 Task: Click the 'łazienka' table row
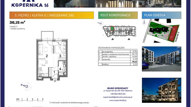[x=118, y=59]
